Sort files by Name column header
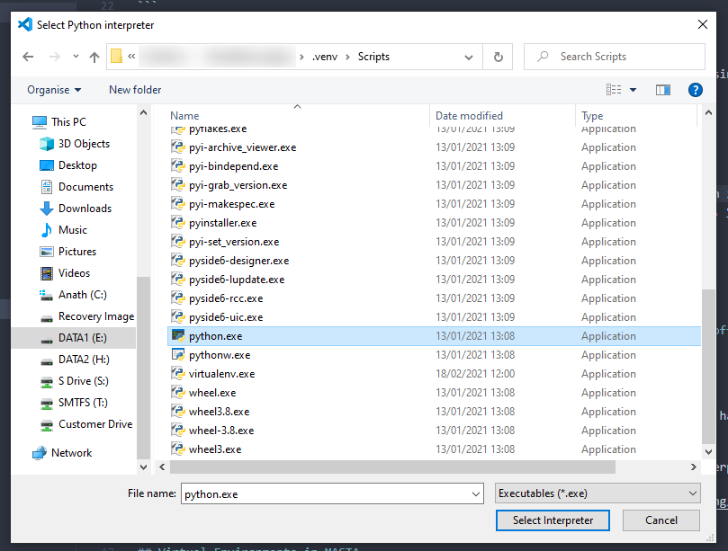This screenshot has width=728, height=551. point(184,116)
